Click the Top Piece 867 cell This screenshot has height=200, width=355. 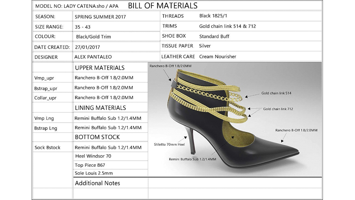(x=90, y=165)
